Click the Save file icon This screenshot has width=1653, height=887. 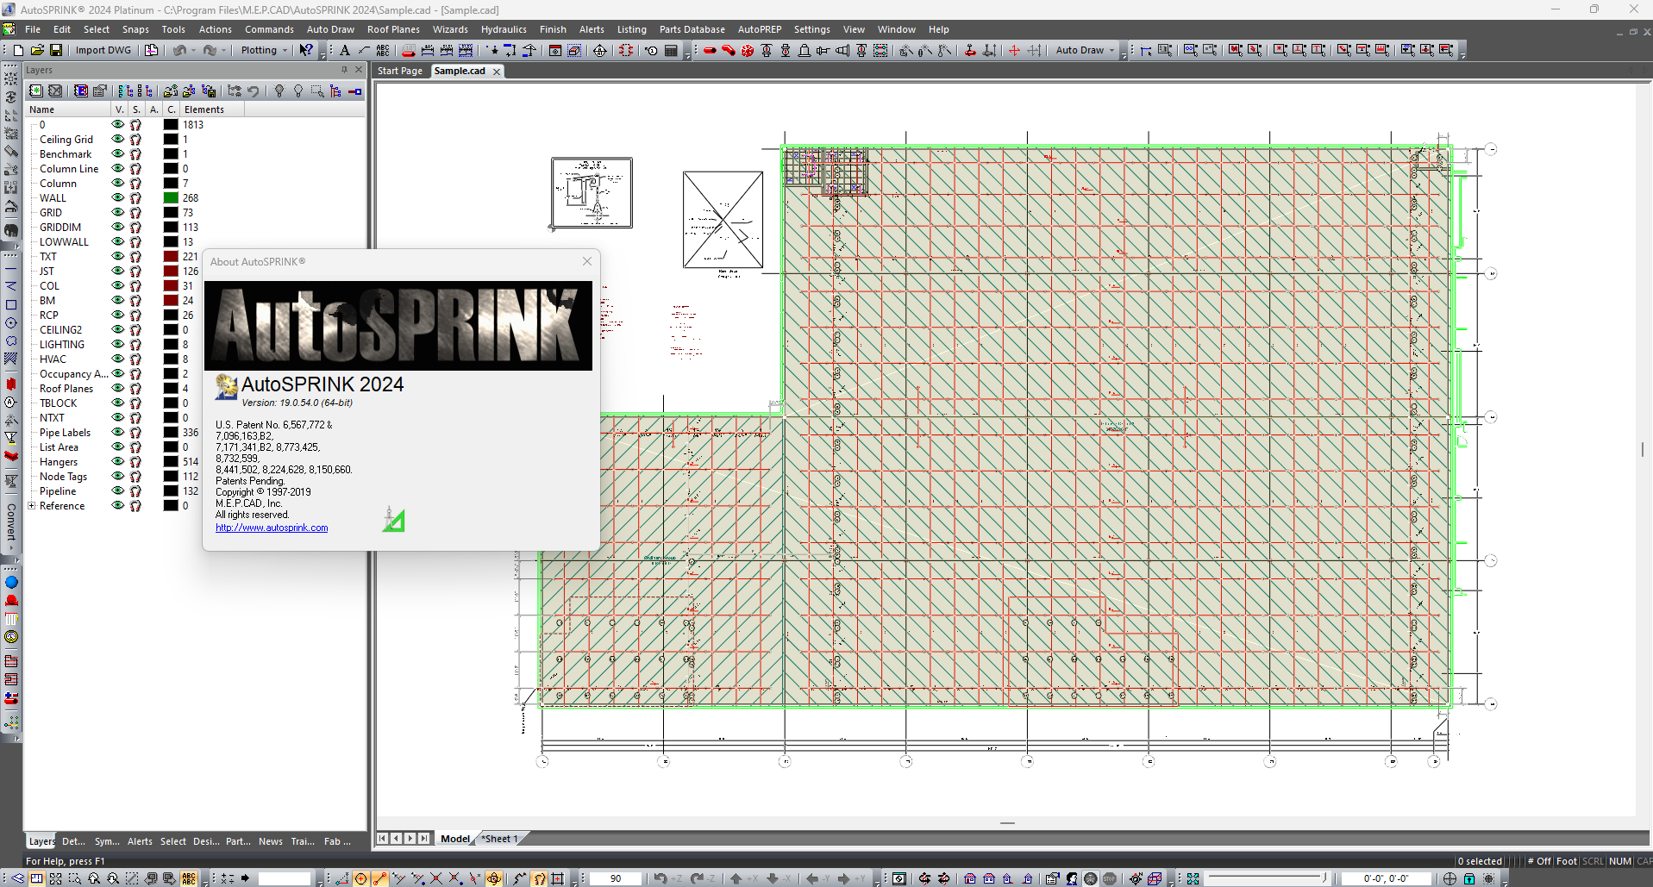56,50
